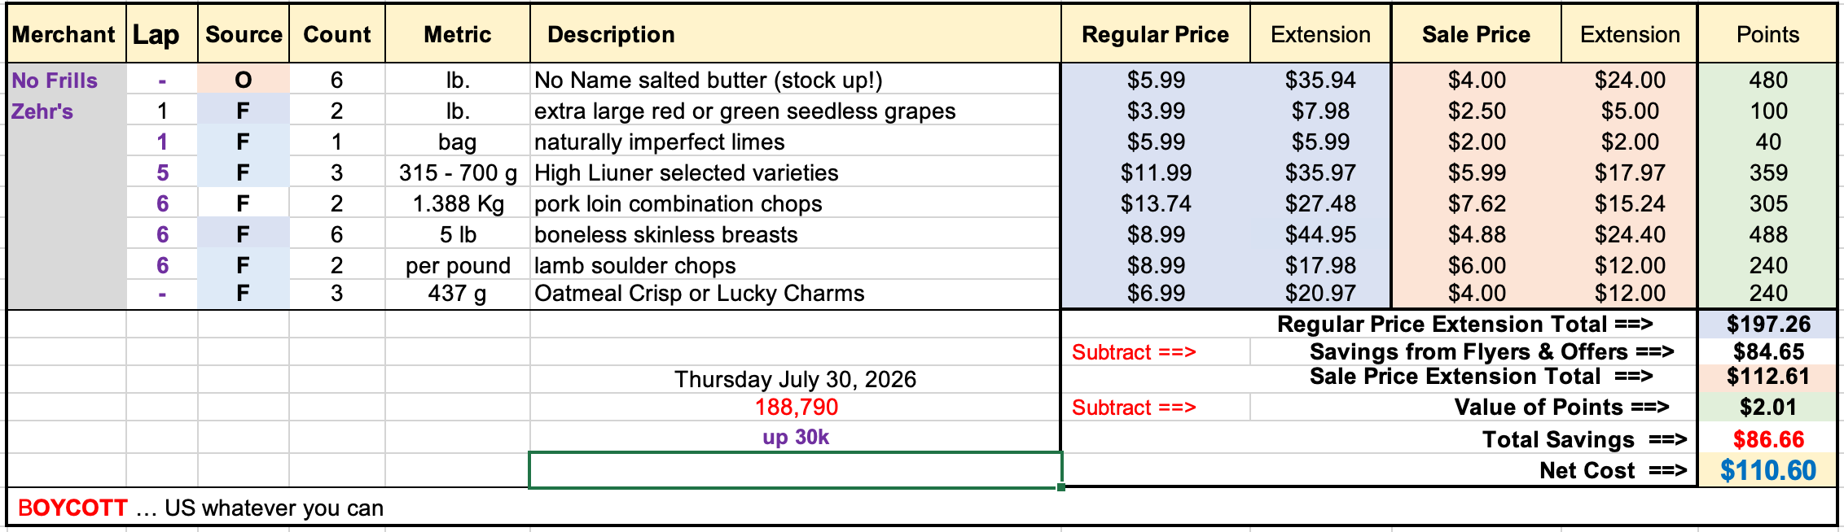
Task: Select the Description header cell
Action: (795, 34)
